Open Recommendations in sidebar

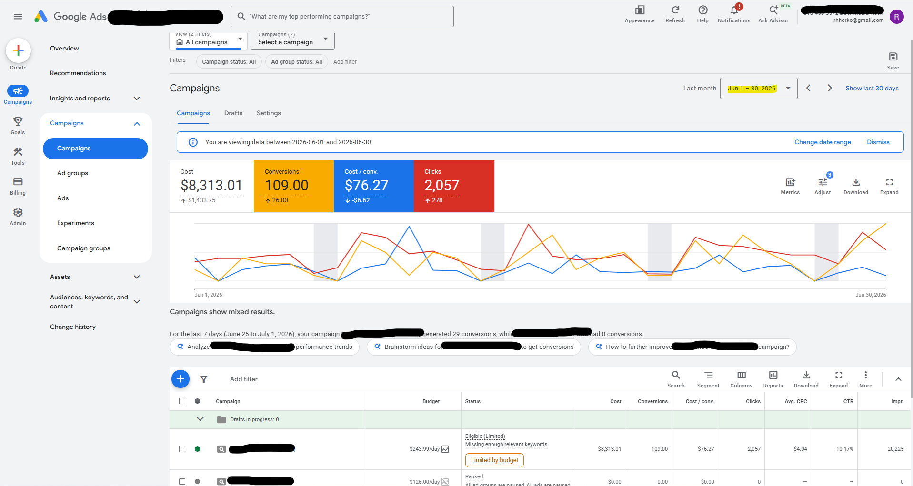coord(78,73)
